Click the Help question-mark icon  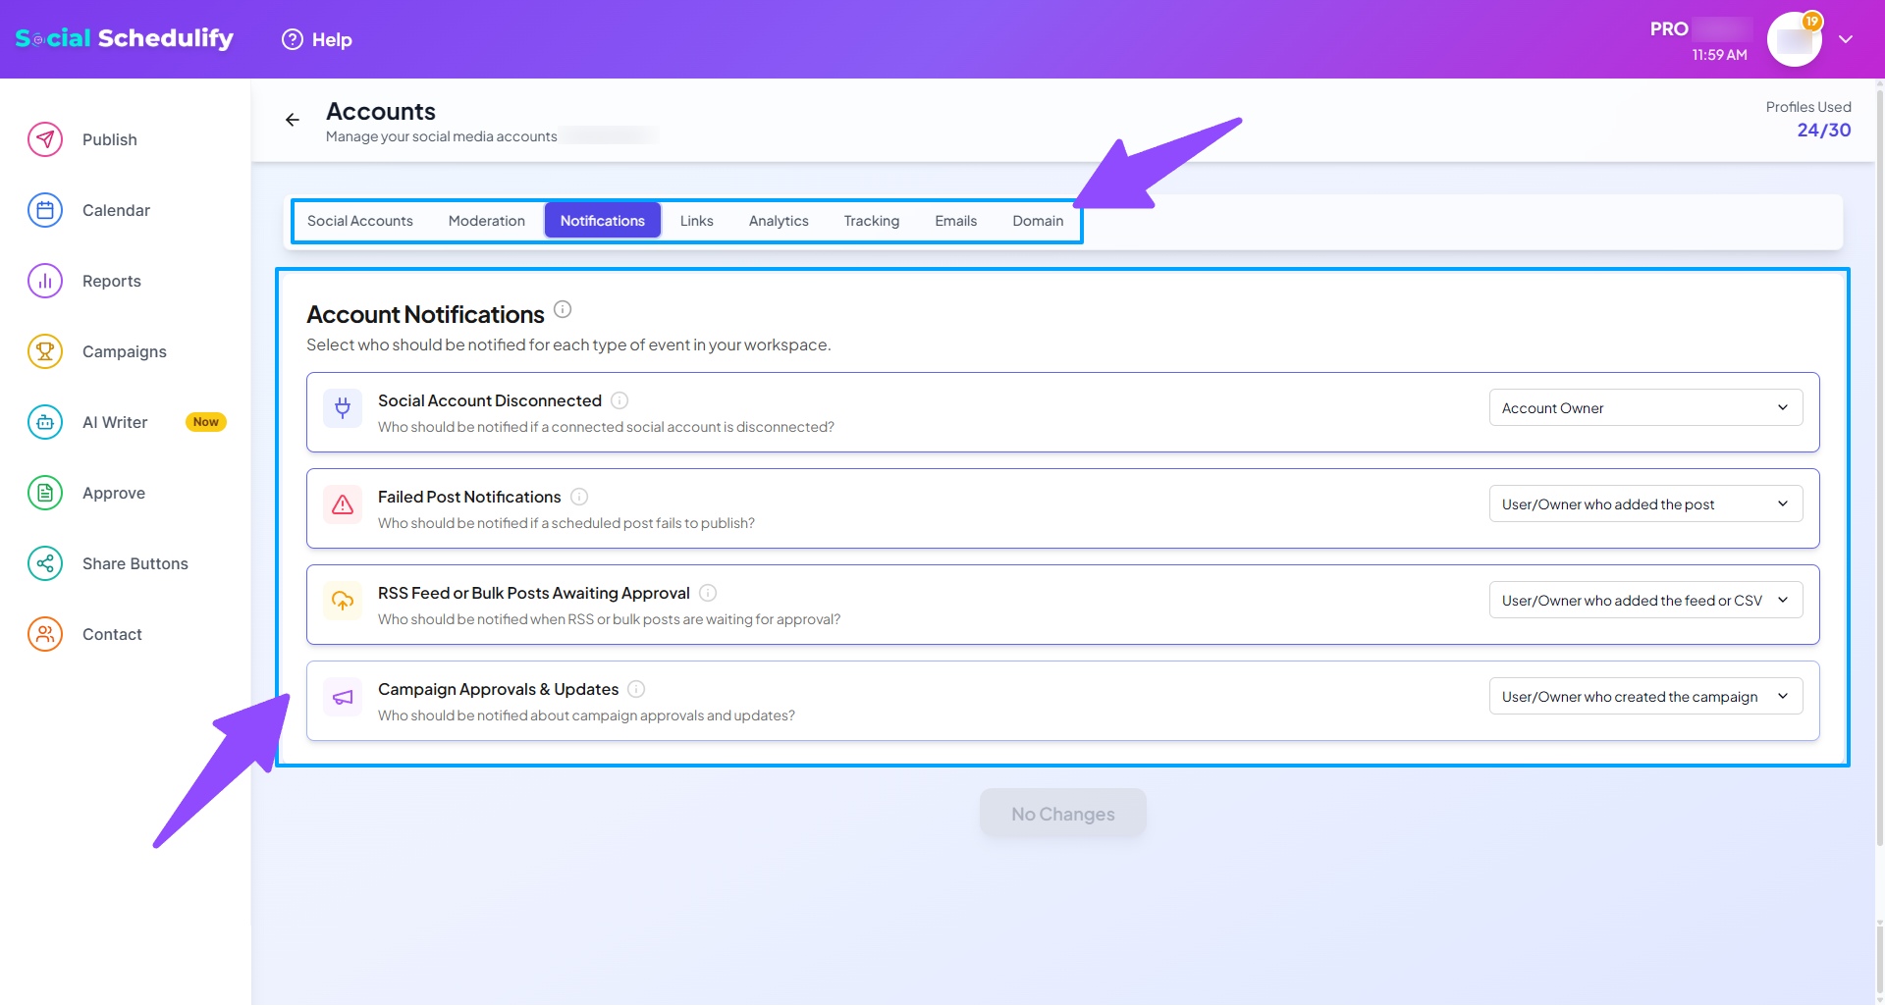click(x=291, y=39)
